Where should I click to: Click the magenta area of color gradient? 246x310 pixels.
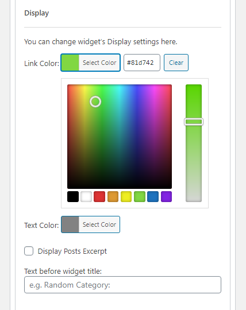(156, 91)
